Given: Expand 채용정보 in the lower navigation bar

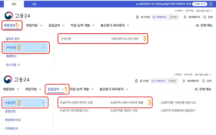Looking at the screenshot, I should tap(11, 89).
